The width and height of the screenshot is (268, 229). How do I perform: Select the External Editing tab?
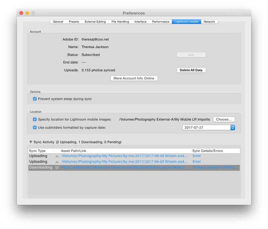coord(95,22)
